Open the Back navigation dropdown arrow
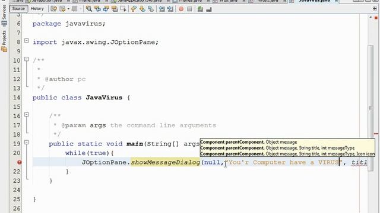Viewport: 380px width, 213px height. pos(68,9)
